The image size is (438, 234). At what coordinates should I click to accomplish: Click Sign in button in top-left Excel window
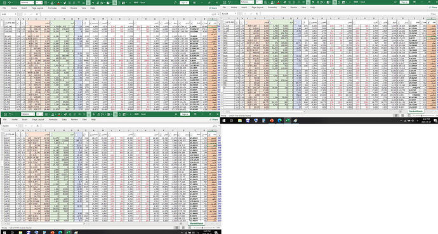[184, 3]
